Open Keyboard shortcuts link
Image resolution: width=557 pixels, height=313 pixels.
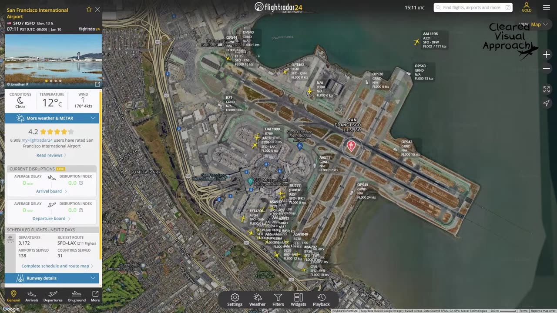click(345, 311)
